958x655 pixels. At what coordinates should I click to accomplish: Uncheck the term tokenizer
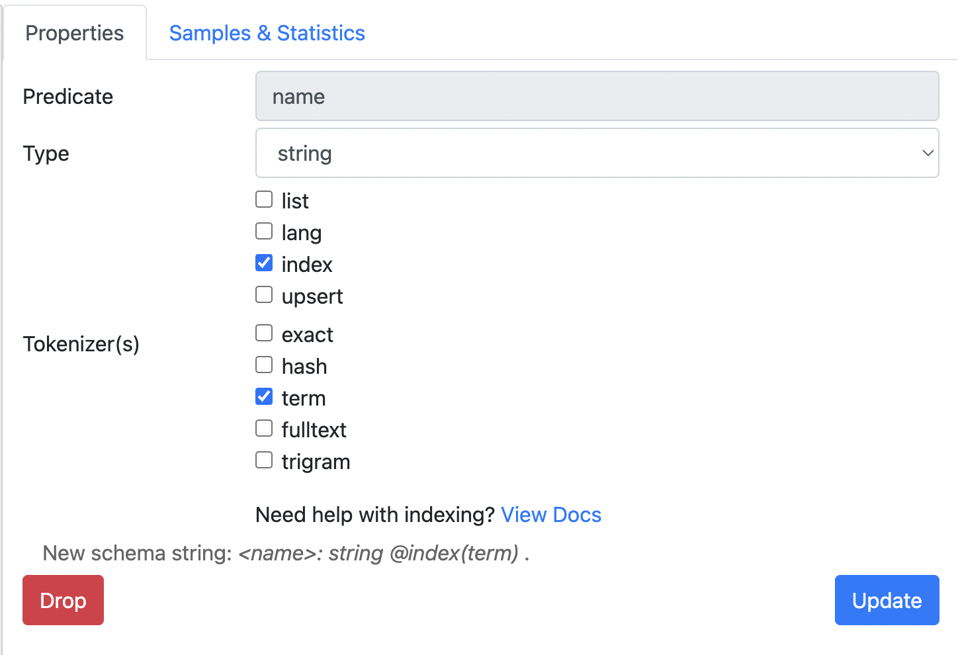[264, 396]
